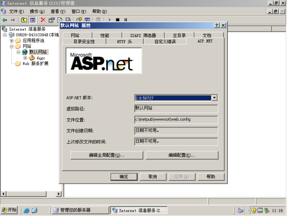Open the 操作(A) menu
Screen dimensions: 287x216
click(x=37, y=11)
